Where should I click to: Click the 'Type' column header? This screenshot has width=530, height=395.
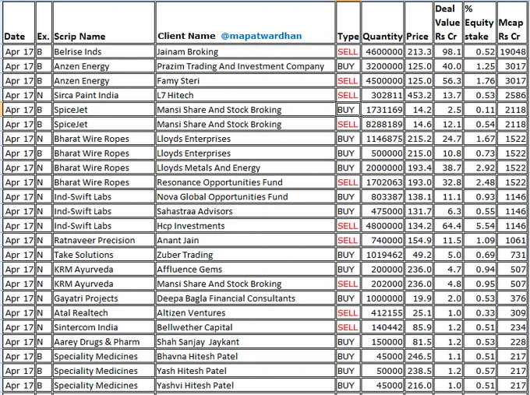pyautogui.click(x=348, y=23)
